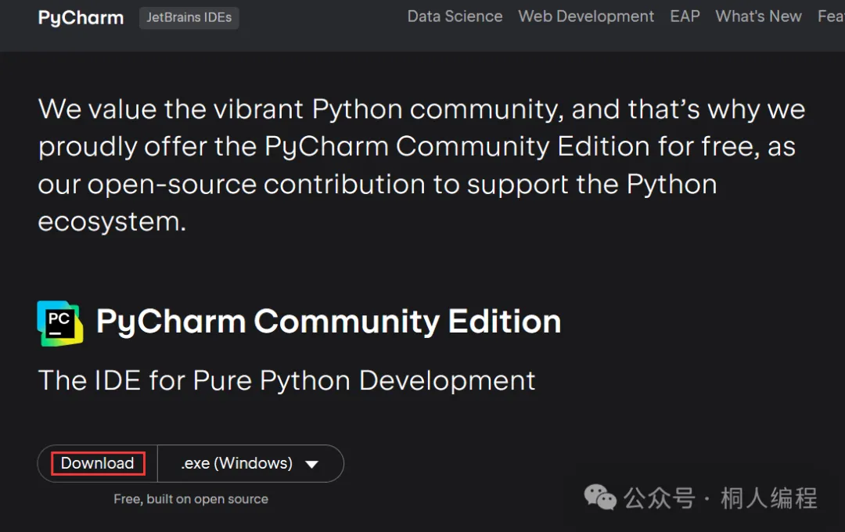
Task: Go to the EAP page link
Action: coord(685,16)
